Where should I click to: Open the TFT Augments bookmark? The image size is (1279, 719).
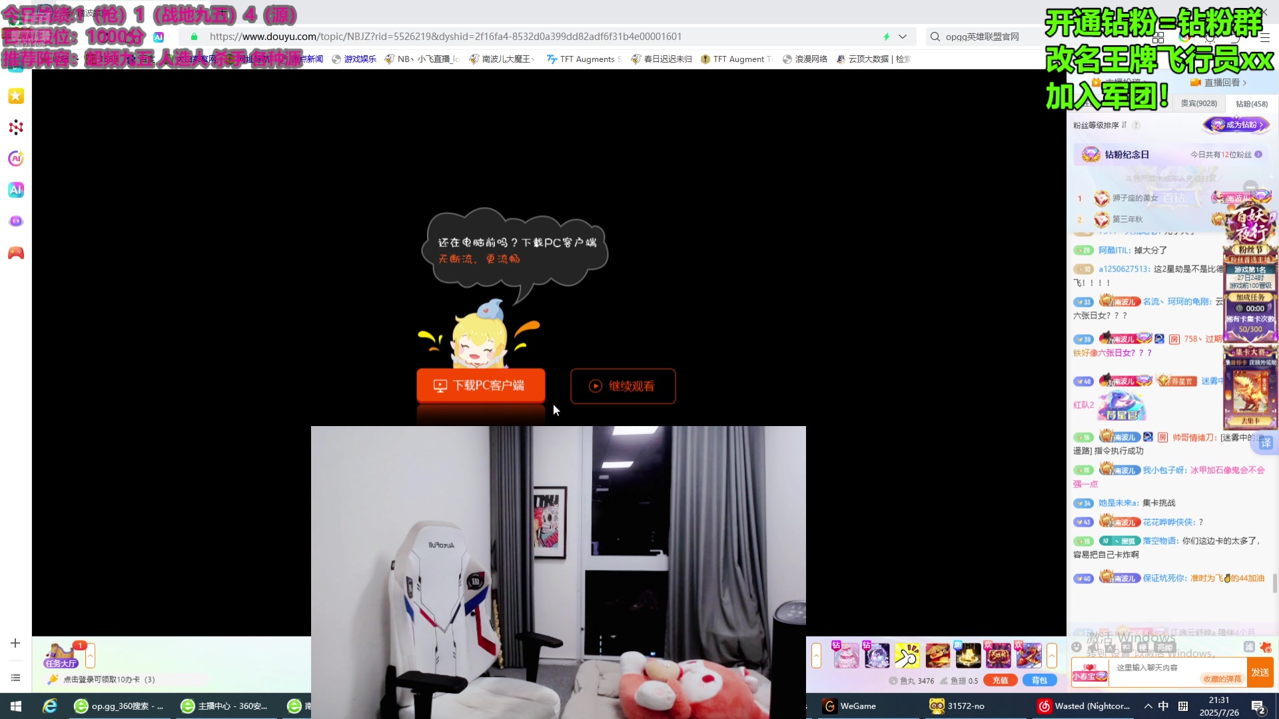pos(584,59)
